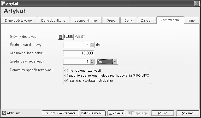Open supplier lookup list icon next to K000
The image size is (201, 118).
click(61, 37)
